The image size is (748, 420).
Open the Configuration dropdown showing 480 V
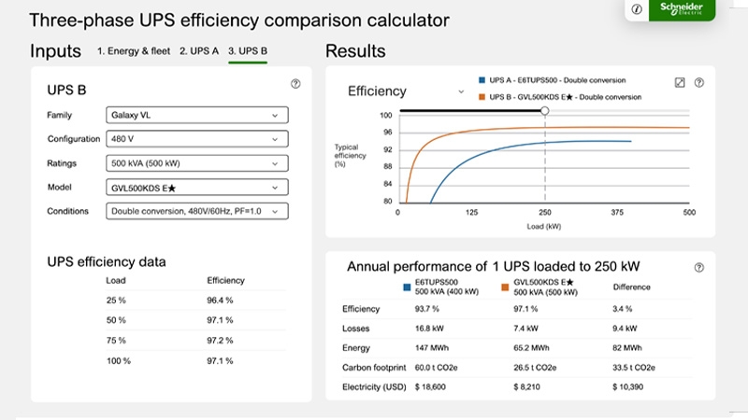coord(196,139)
